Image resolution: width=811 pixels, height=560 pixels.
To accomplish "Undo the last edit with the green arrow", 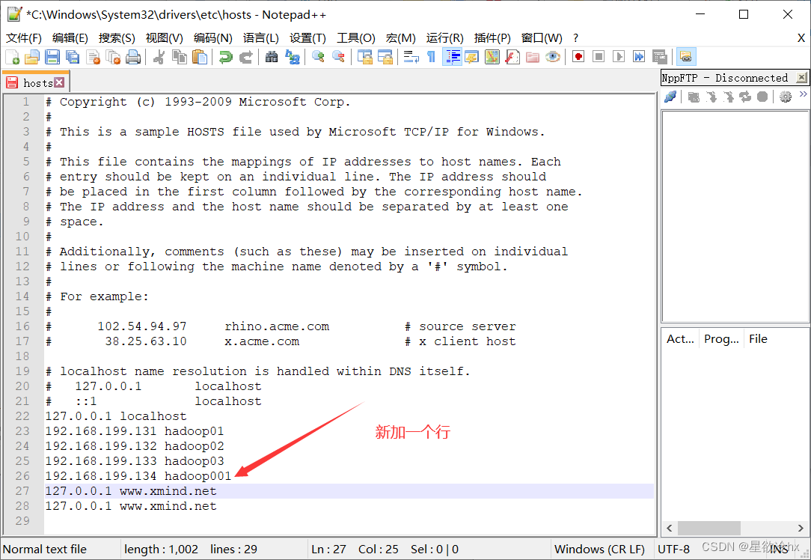I will coord(225,57).
